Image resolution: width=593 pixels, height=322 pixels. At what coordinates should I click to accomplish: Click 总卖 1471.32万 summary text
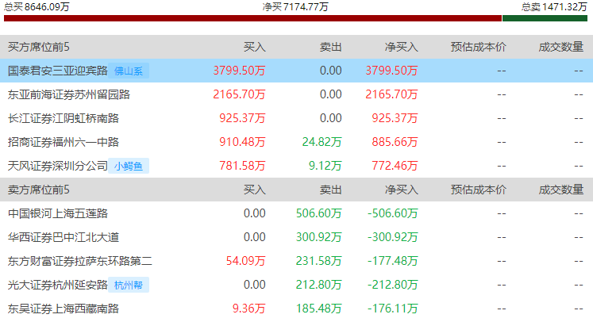[554, 7]
